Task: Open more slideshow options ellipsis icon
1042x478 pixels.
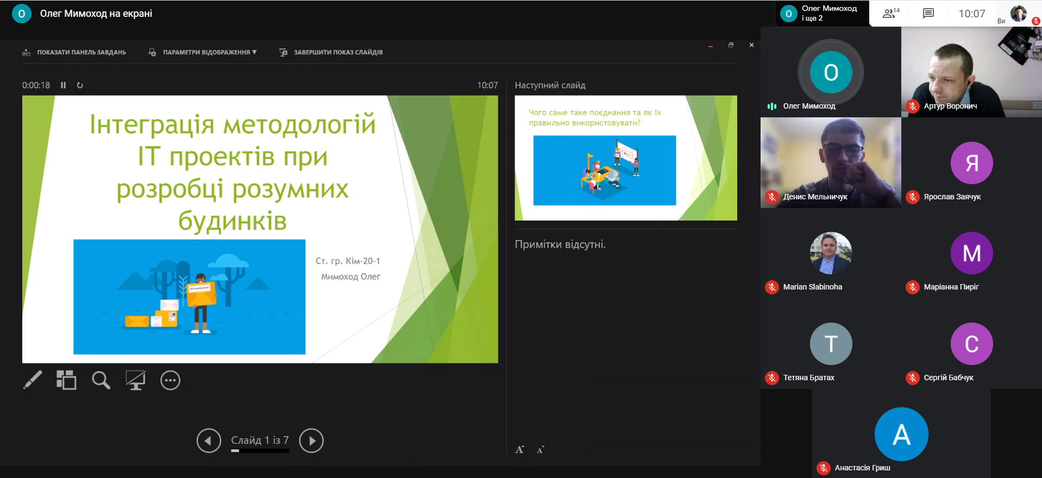Action: pyautogui.click(x=170, y=380)
